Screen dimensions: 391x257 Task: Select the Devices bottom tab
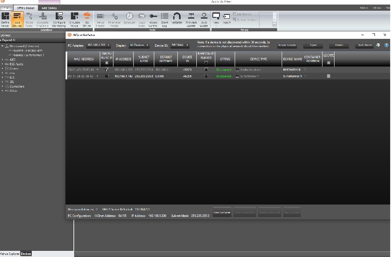[26, 254]
